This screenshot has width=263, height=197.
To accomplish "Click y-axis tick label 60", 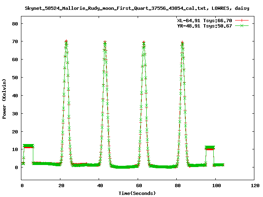I will pyautogui.click(x=15, y=60).
